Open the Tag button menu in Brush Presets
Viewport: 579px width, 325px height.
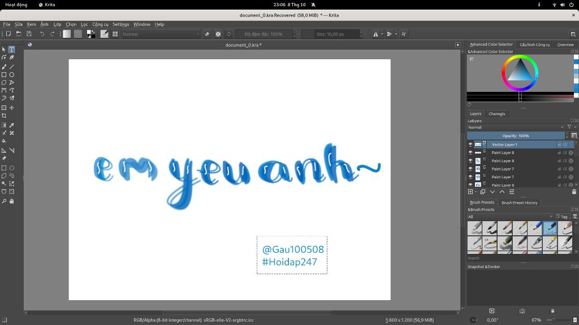tap(563, 217)
